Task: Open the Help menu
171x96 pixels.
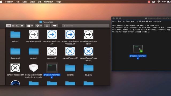Action: 58,2
